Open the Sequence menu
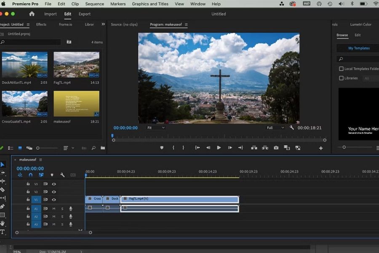The image size is (379, 253). [94, 4]
